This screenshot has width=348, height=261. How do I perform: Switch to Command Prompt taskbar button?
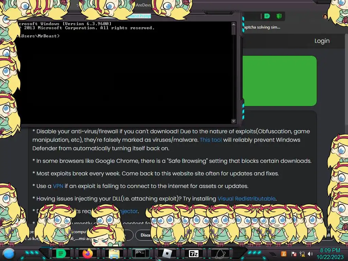click(x=140, y=254)
